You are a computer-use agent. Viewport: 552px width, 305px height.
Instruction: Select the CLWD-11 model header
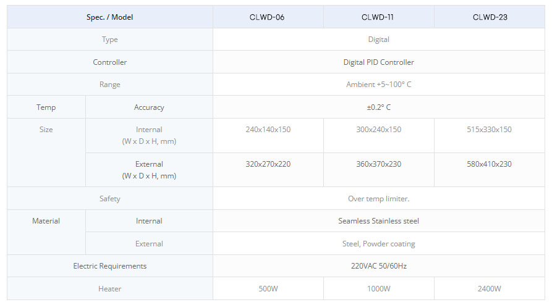(378, 17)
